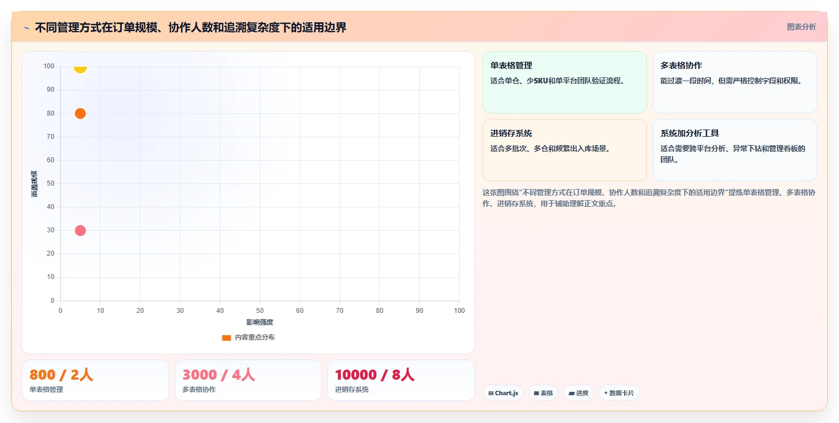839x423 pixels.
Task: Click text 适合多批次、多仓和频繁出入库场景
Action: click(550, 148)
